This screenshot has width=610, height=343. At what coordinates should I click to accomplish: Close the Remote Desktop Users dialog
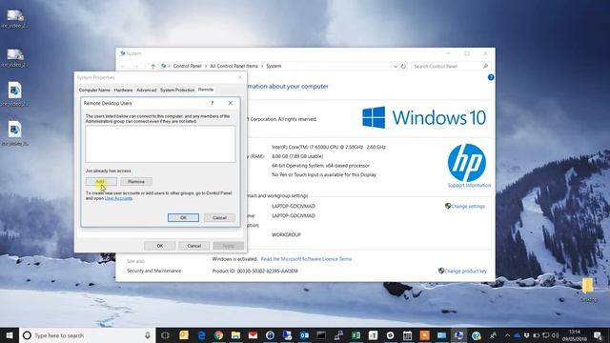(231, 103)
